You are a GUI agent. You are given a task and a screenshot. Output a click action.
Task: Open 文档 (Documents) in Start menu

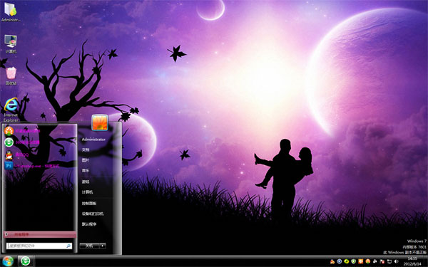[x=86, y=150]
